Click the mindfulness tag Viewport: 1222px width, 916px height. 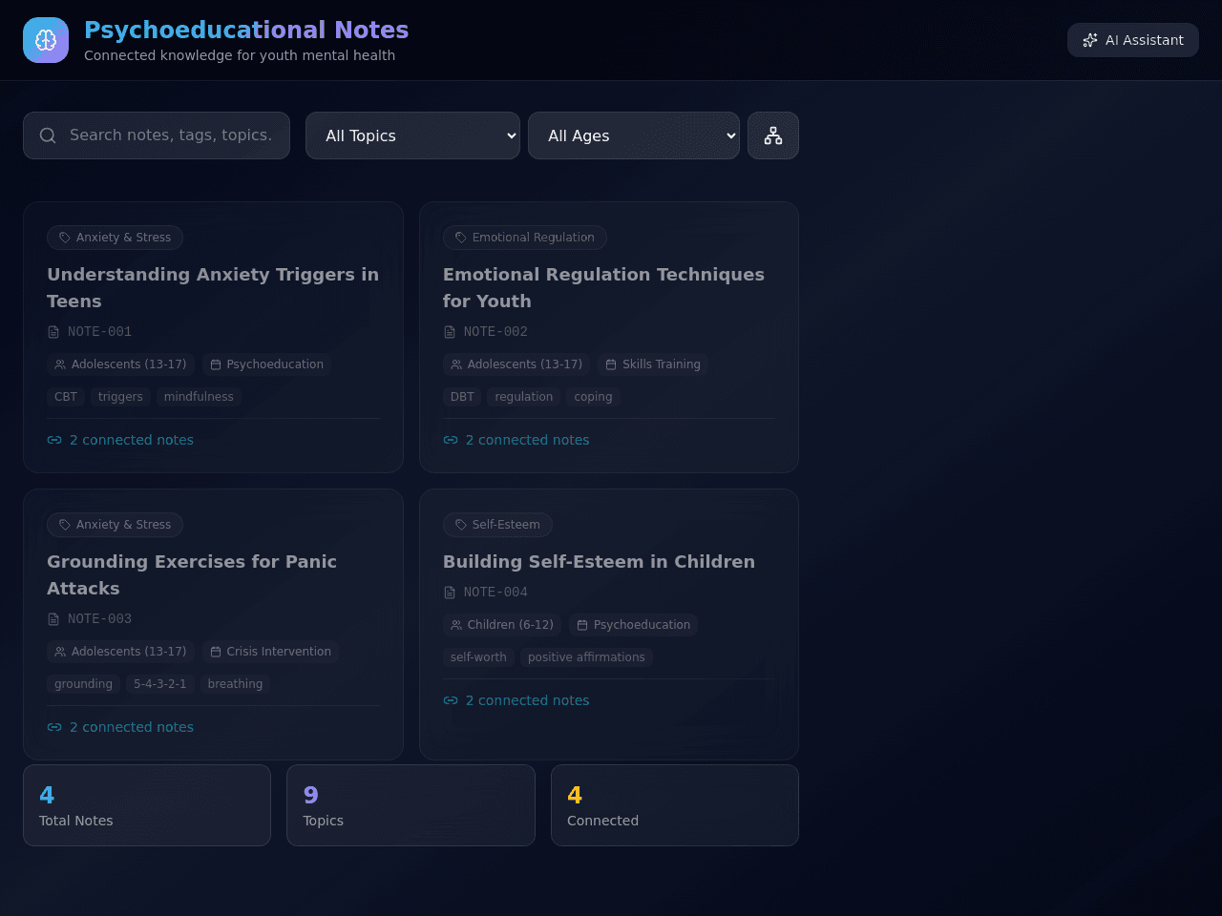coord(199,397)
